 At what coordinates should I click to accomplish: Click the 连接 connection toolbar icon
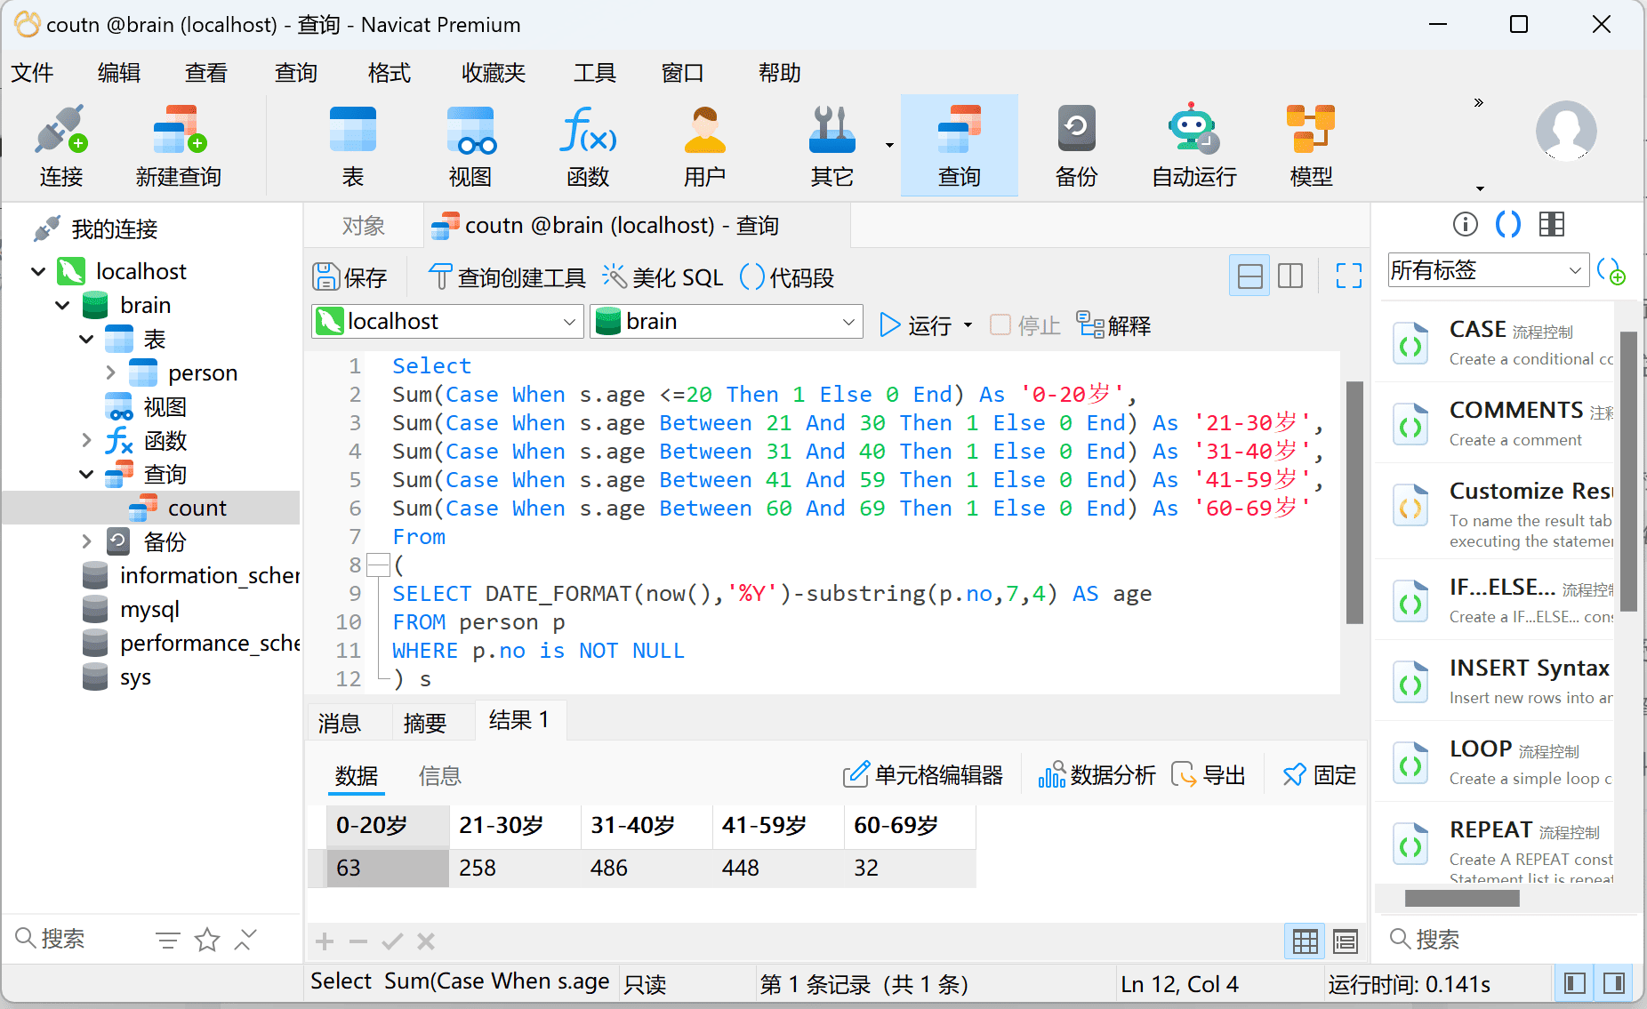(x=60, y=146)
